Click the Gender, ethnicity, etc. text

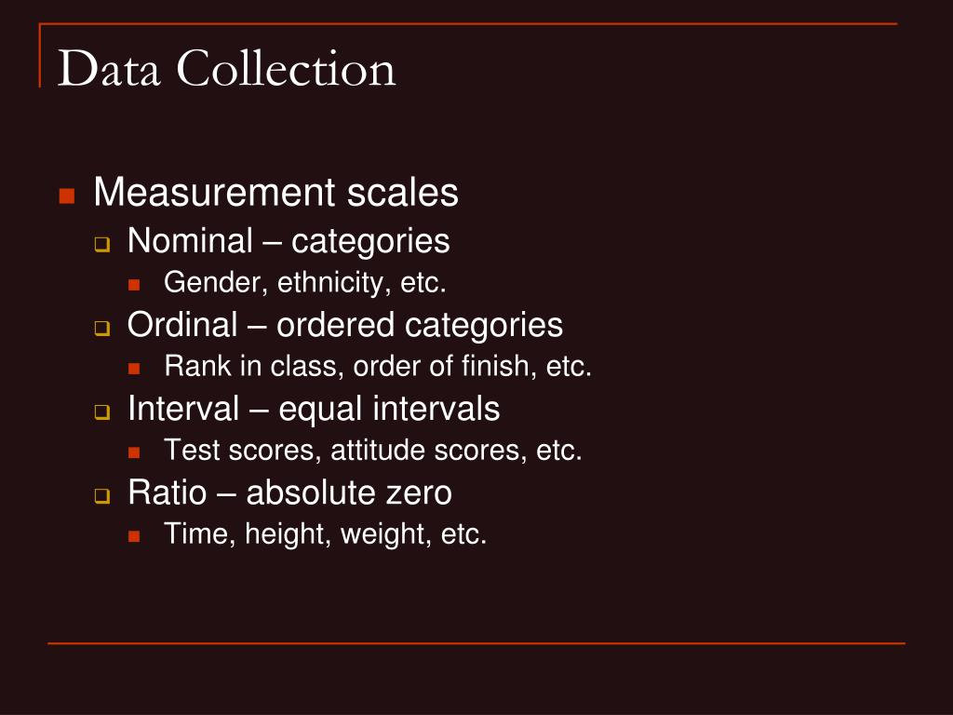(305, 283)
